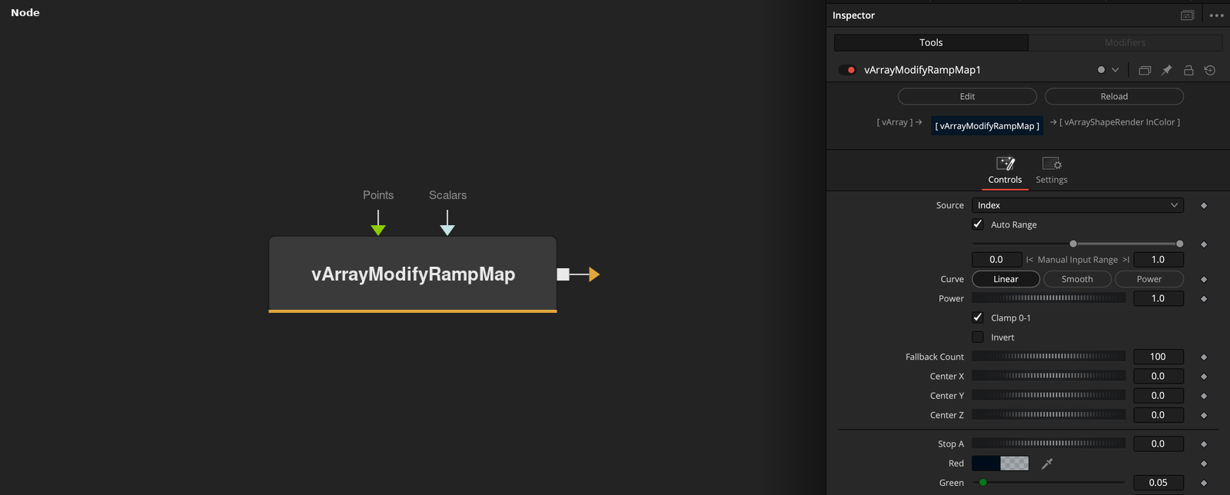The image size is (1230, 495).
Task: Click the Center Z value field
Action: pos(1159,414)
